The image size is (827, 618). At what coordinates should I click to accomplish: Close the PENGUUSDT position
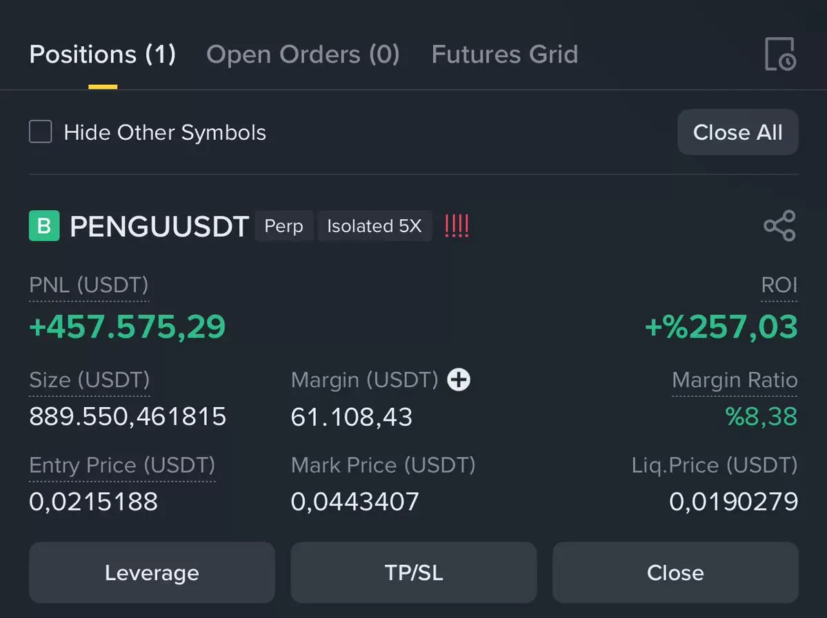click(676, 573)
